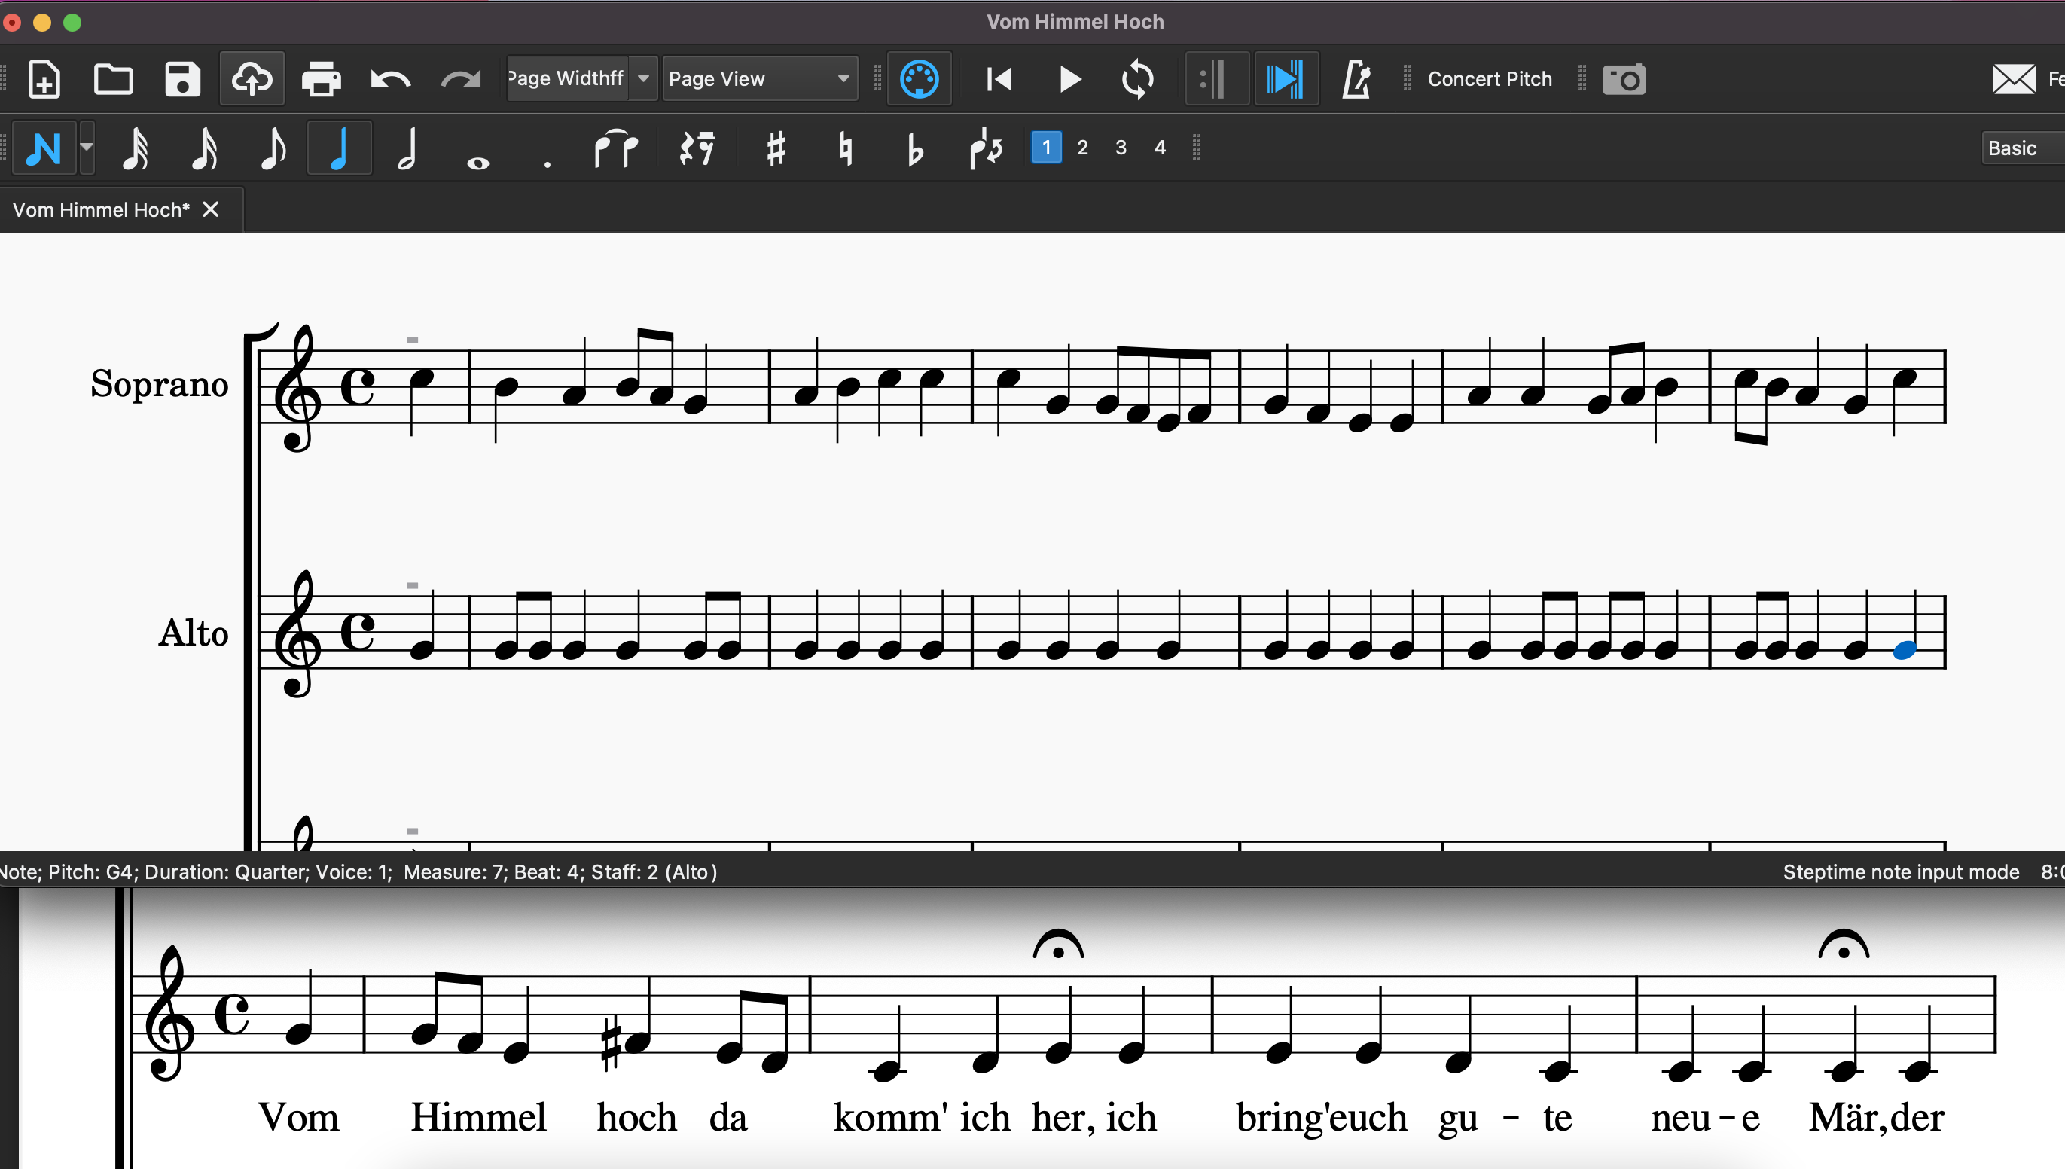Flip note direction

pyautogui.click(x=985, y=148)
